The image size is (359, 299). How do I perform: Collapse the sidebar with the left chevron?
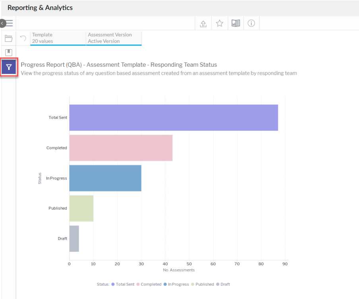click(x=3, y=23)
